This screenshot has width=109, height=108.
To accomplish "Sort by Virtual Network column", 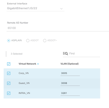I will [27, 64].
